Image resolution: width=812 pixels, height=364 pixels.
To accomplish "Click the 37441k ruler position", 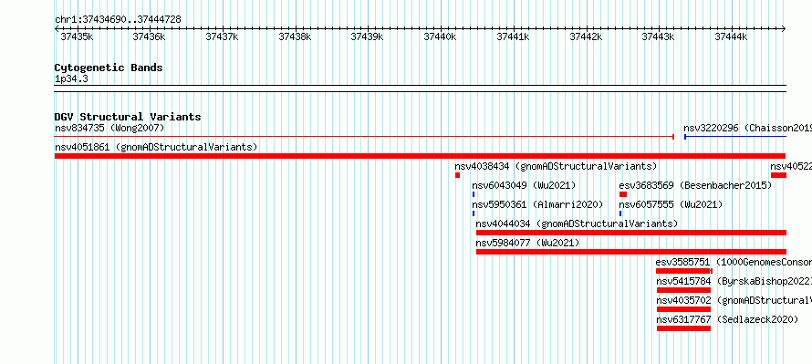I will [x=513, y=36].
